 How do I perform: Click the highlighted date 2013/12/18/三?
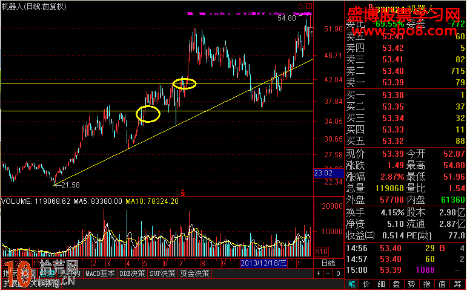coord(263,263)
